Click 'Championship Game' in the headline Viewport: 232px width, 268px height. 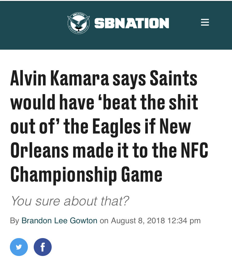click(x=86, y=174)
